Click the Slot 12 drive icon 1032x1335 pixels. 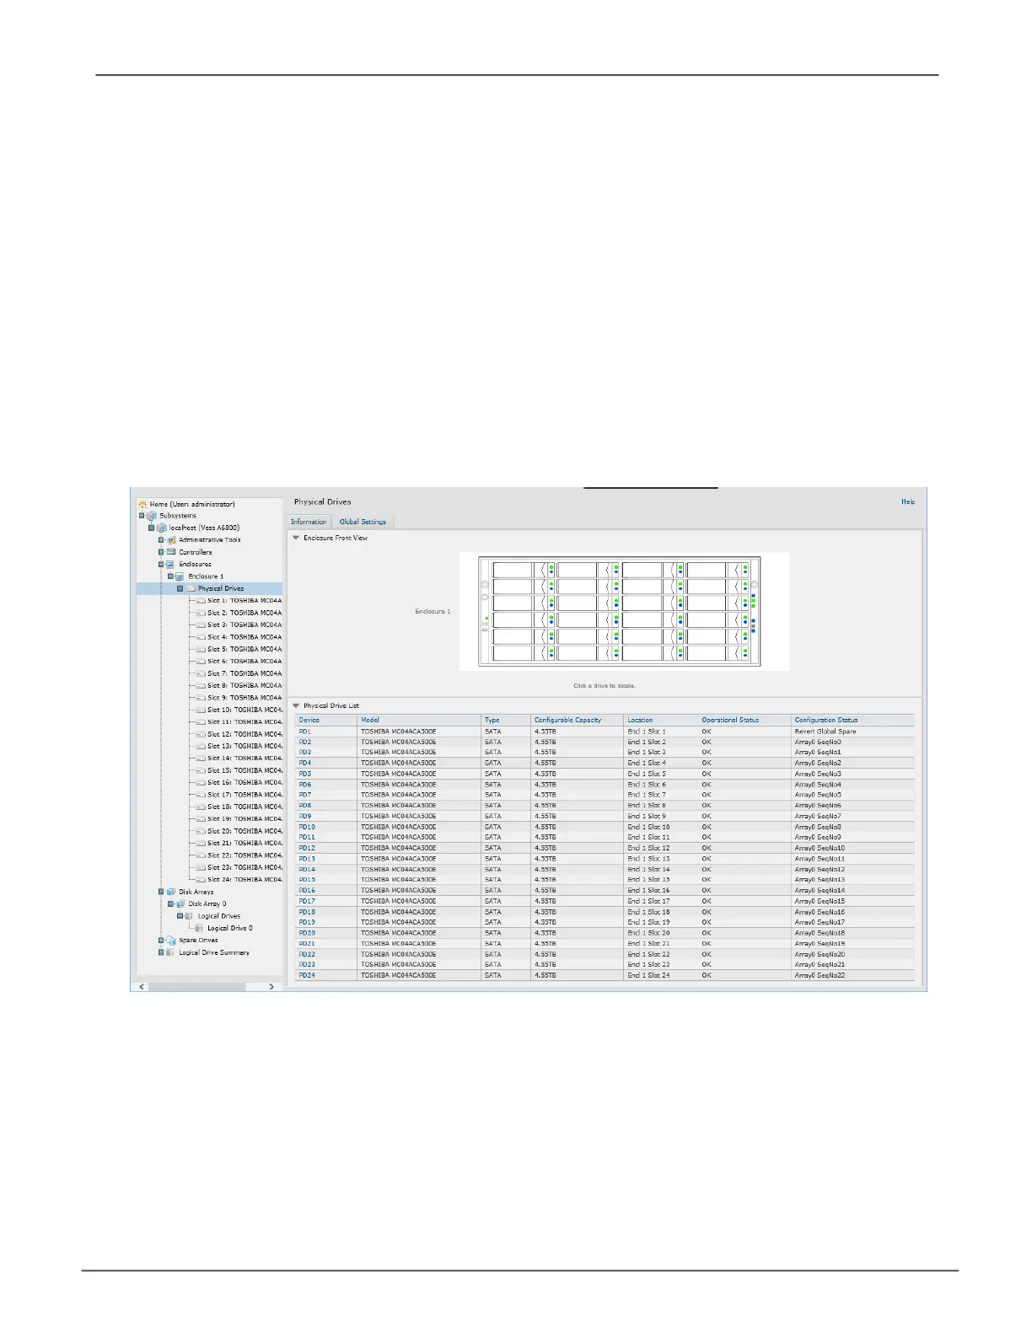[201, 734]
